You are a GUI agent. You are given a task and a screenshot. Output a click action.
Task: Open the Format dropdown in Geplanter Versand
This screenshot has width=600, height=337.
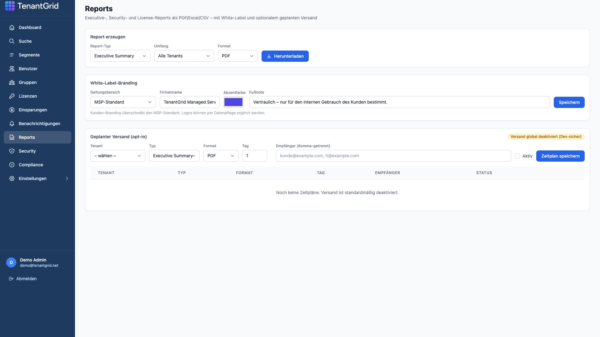click(221, 156)
